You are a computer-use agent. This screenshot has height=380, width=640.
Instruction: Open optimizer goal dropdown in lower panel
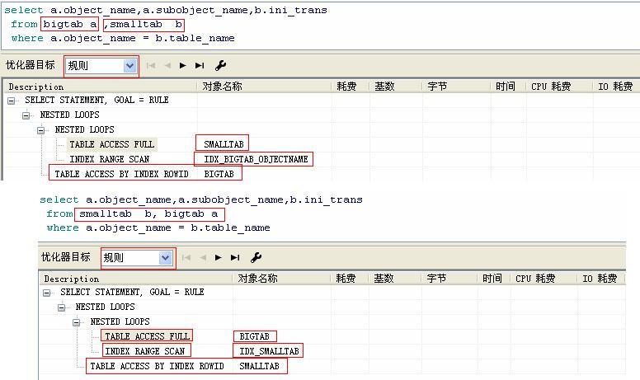coord(165,258)
